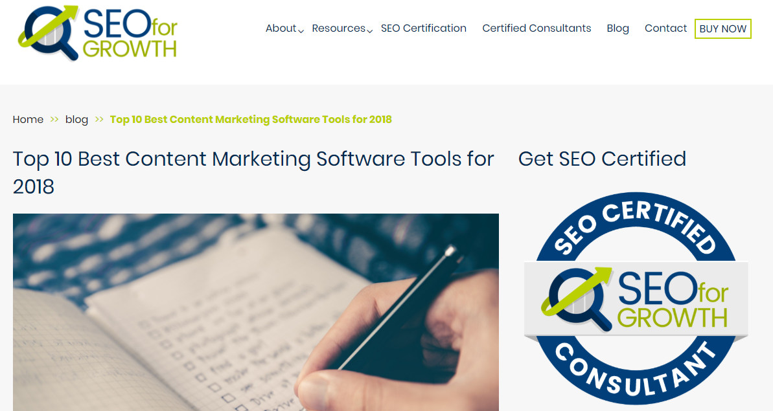
Task: Open the Resources menu item
Action: [339, 28]
